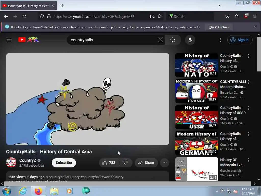
Task: Open the Modern History of Germany thumbnail
Action: [197, 143]
